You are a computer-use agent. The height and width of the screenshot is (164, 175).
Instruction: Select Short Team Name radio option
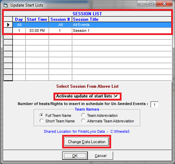(41, 121)
